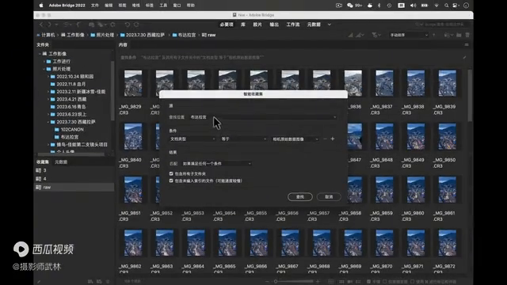Image resolution: width=507 pixels, height=285 pixels.
Task: Click 2023.7.30 西藏拉萨 breadcrumb
Action: coord(145,35)
